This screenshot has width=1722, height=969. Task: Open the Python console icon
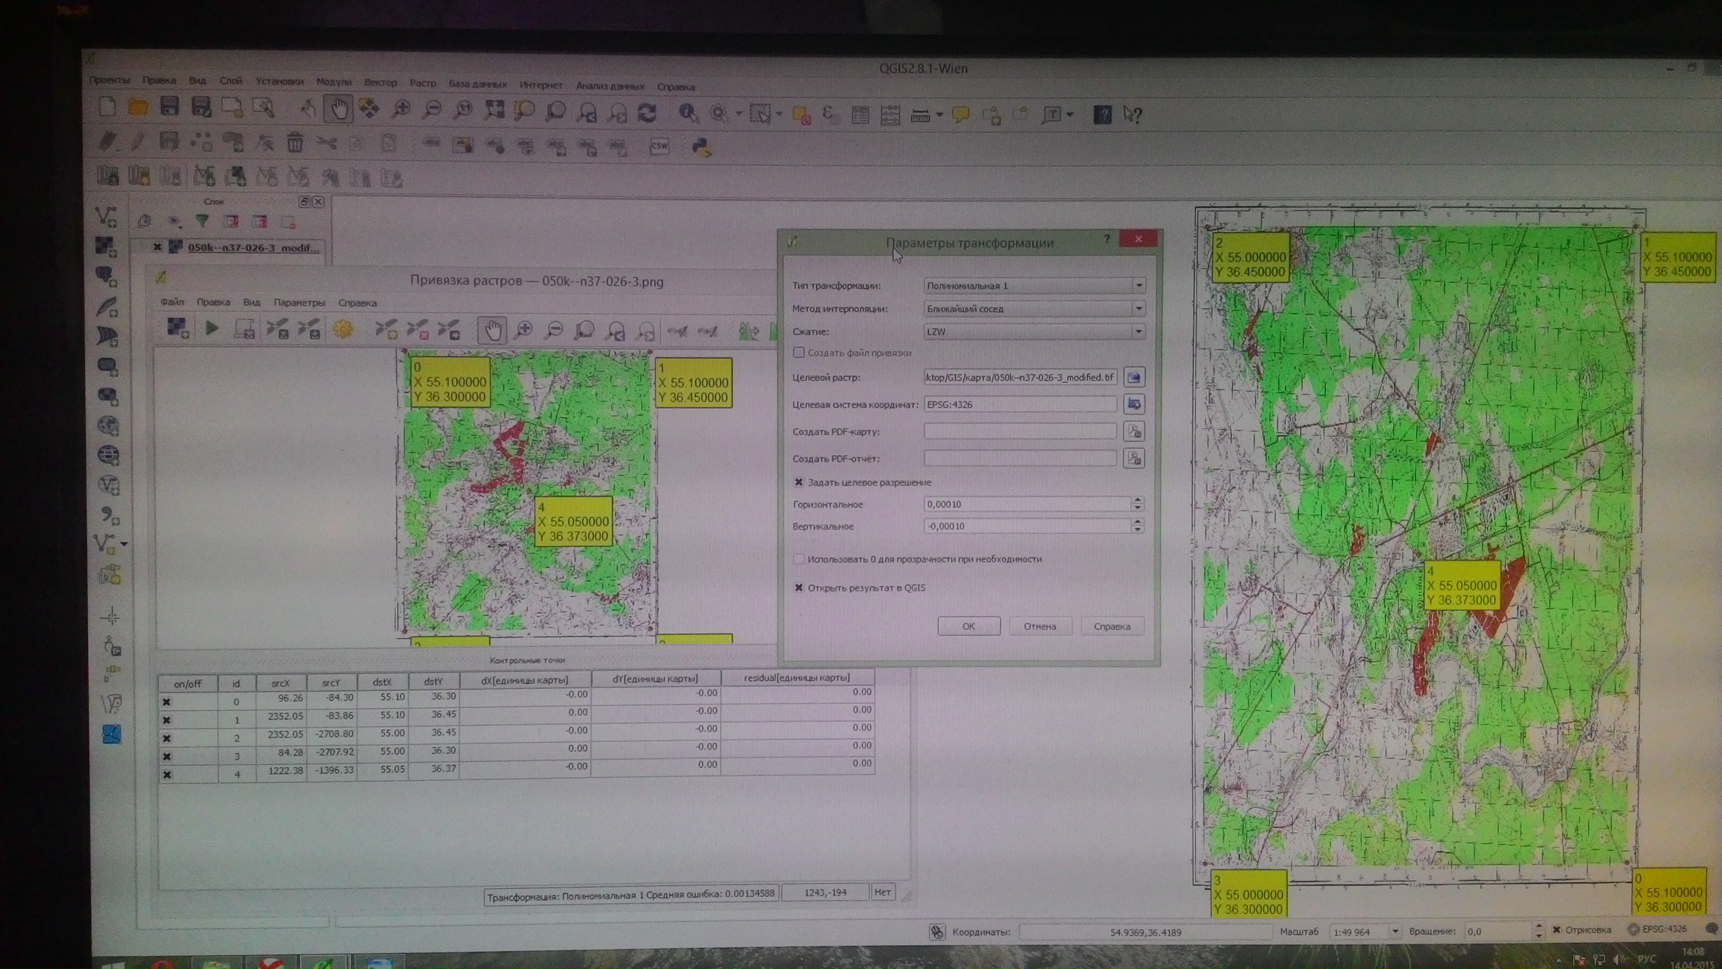701,146
